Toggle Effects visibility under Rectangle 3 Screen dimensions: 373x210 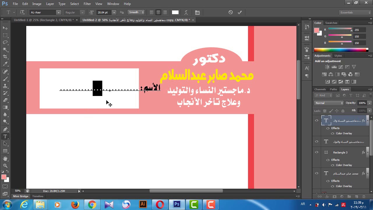pos(328,160)
